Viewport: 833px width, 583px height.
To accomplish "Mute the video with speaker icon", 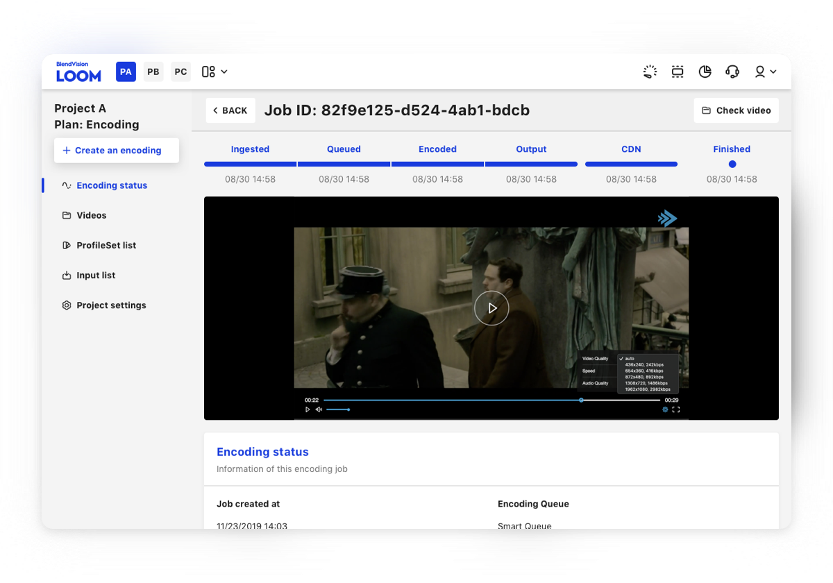I will click(319, 409).
